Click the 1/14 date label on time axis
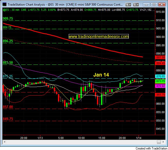 (139, 138)
